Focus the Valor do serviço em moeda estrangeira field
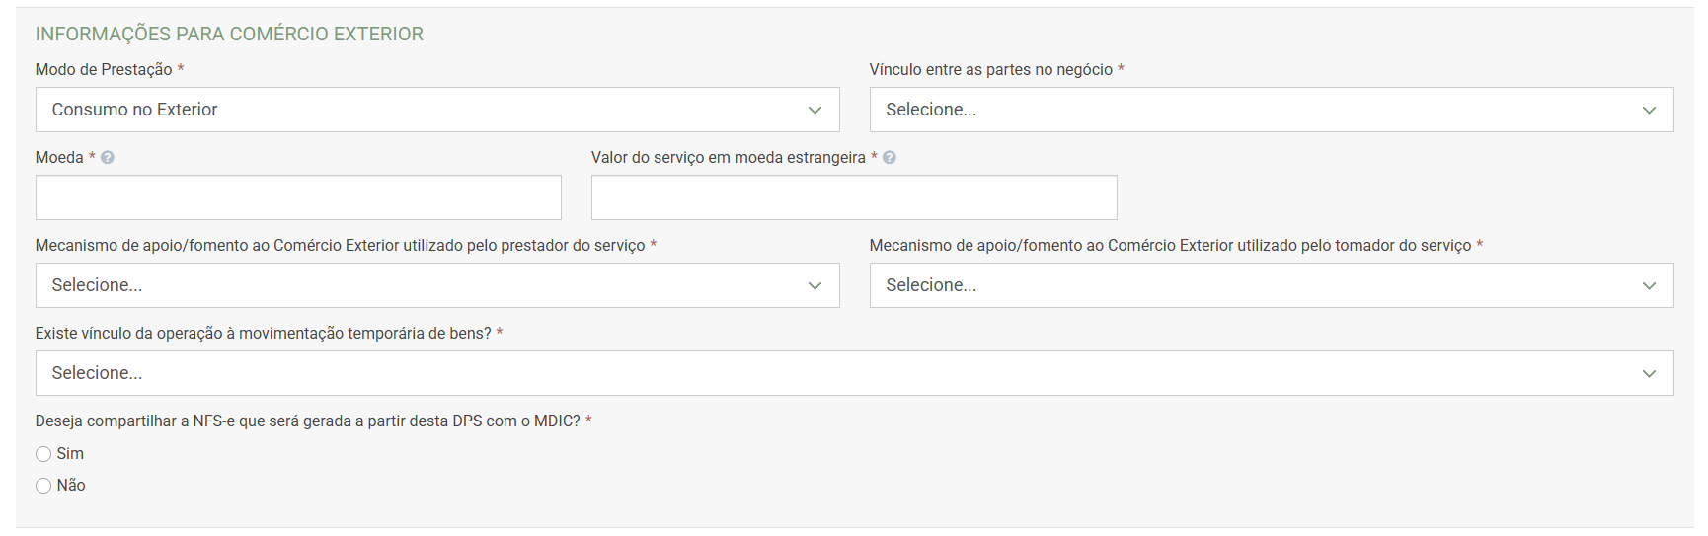The width and height of the screenshot is (1708, 536). tap(854, 197)
